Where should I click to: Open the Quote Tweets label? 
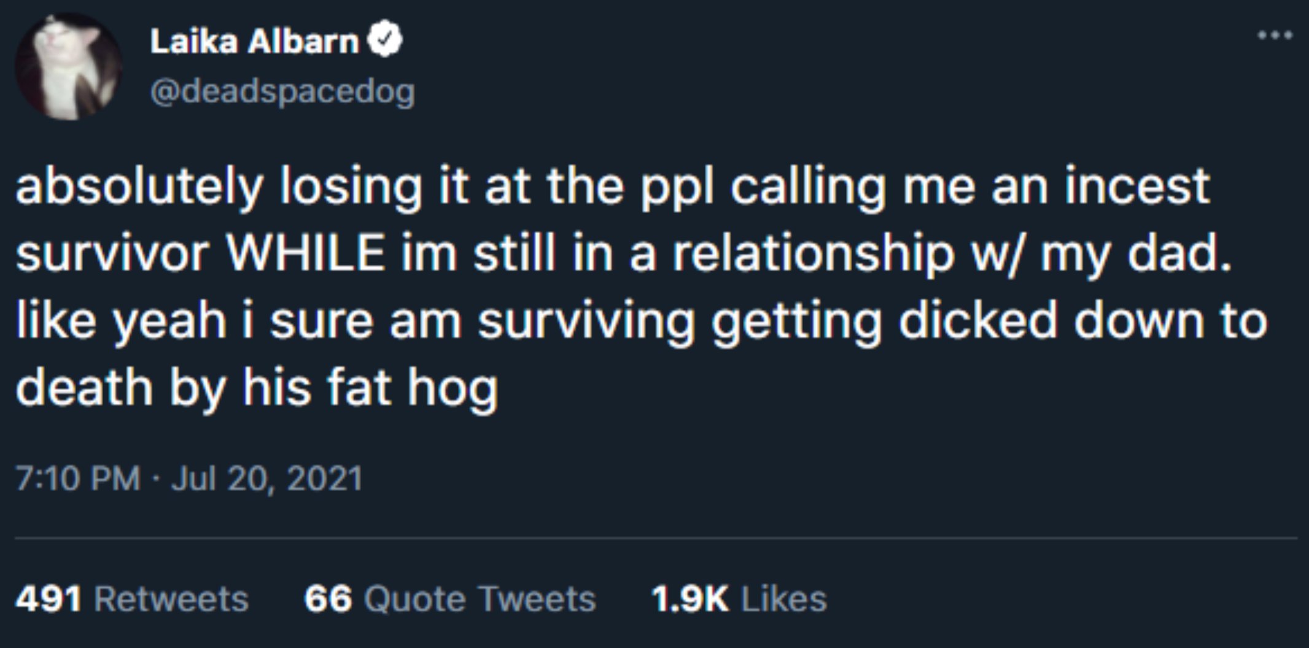tap(480, 599)
